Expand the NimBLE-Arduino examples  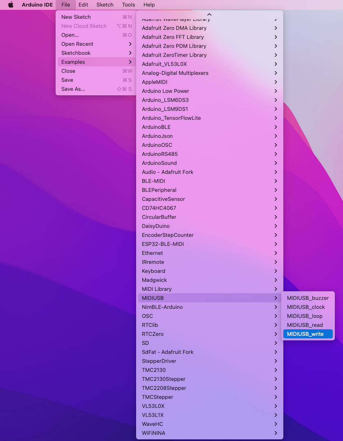(209, 307)
